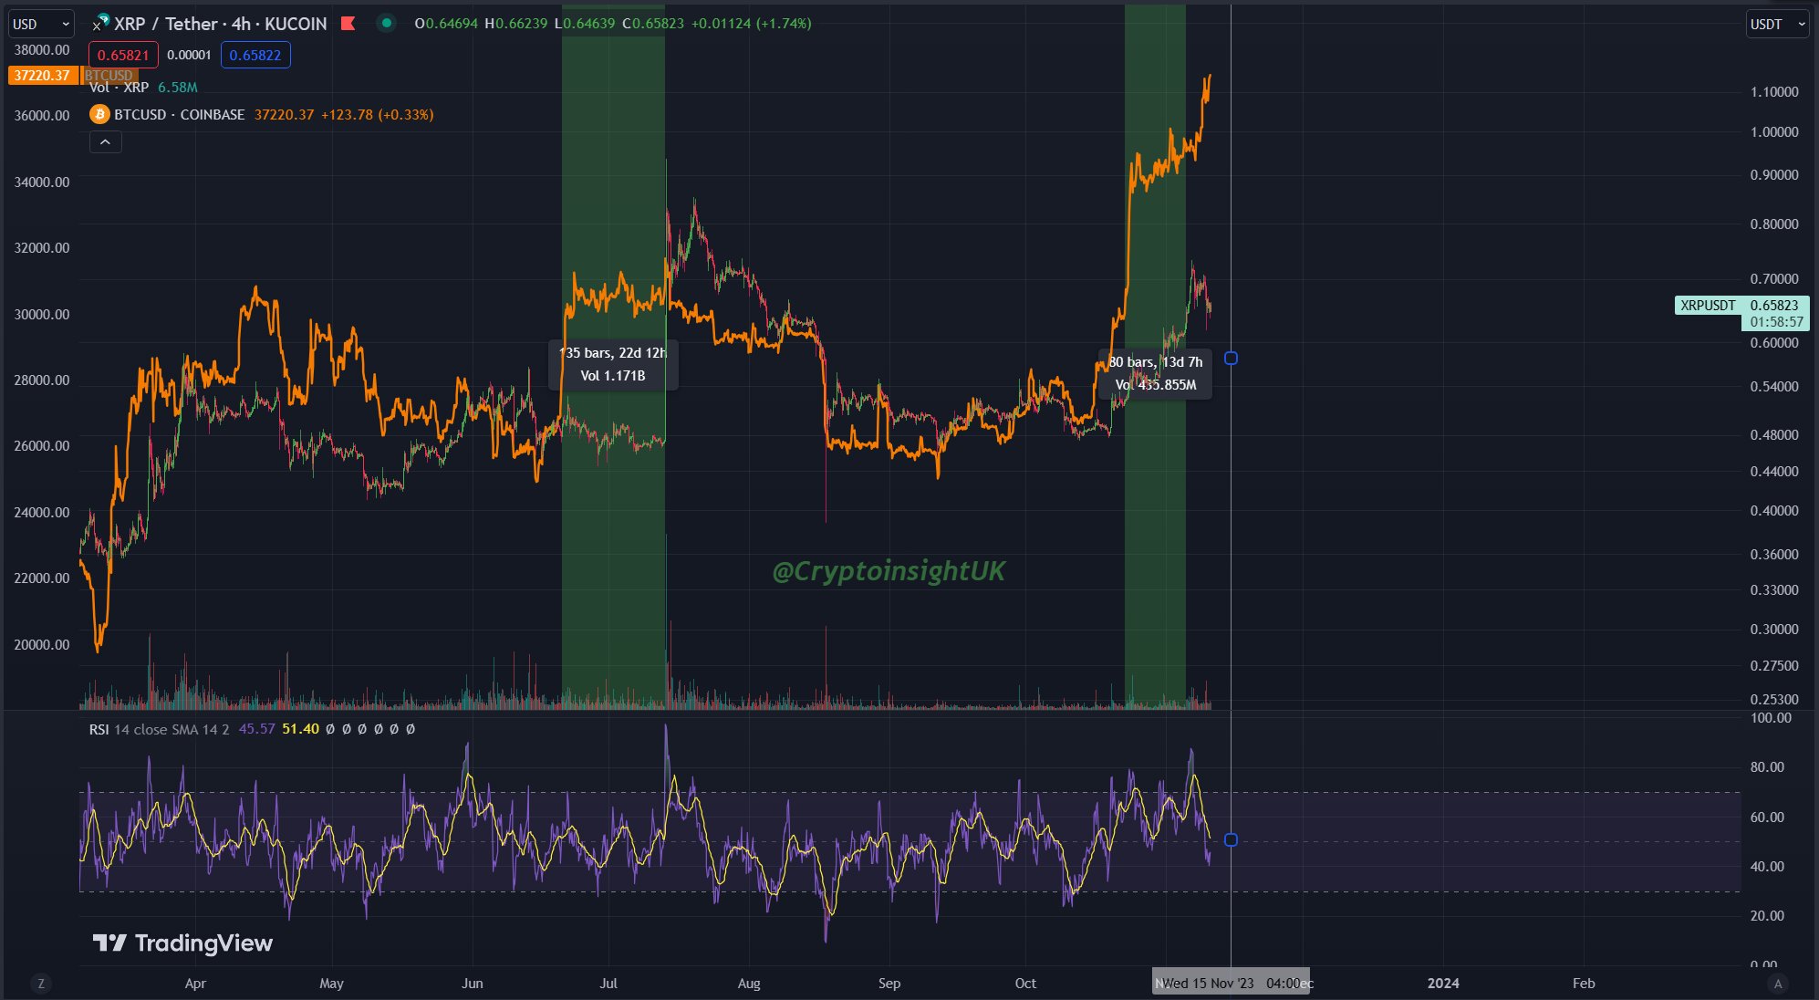Click the blue handle circle on the RSI pane
Screen dimensions: 1819x1000
[1231, 839]
